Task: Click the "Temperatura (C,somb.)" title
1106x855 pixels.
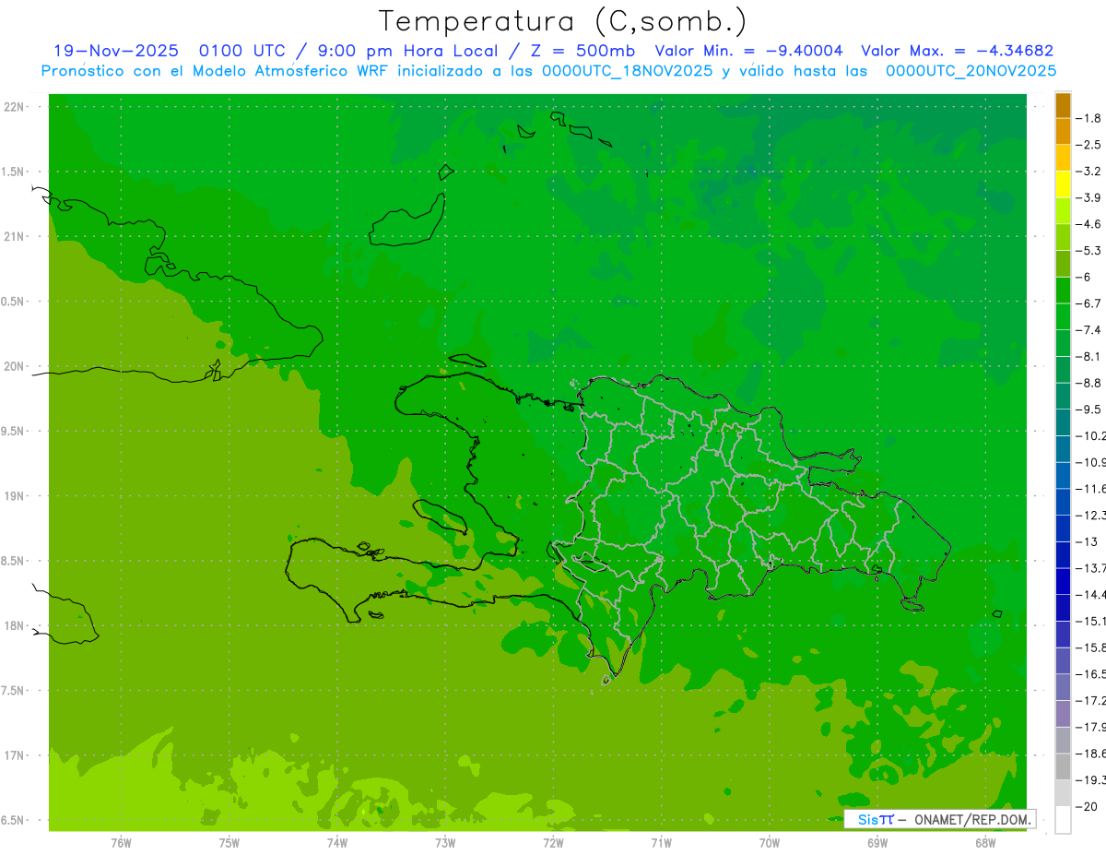Action: point(563,21)
